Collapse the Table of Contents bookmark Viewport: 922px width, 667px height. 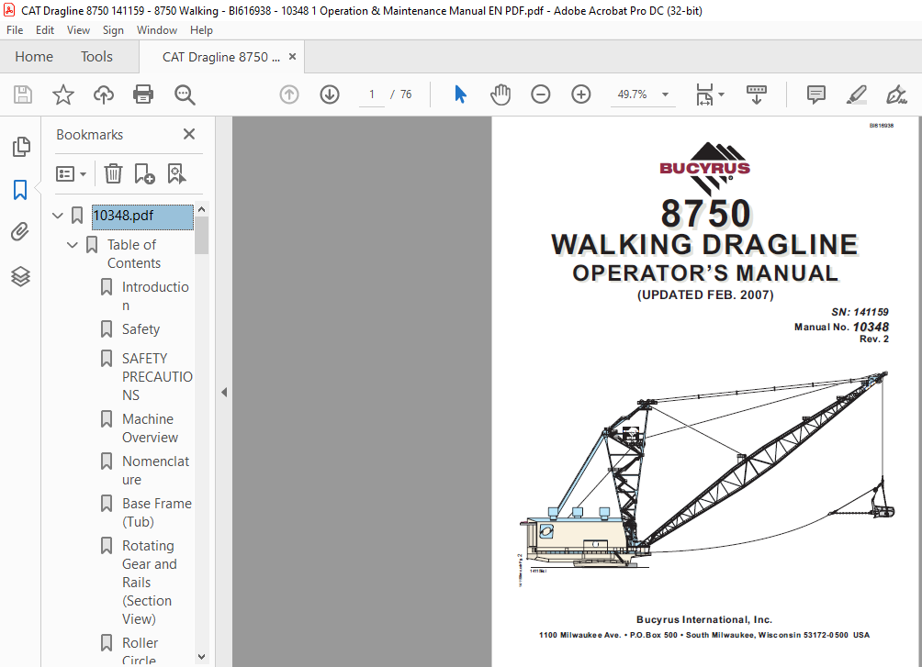(x=73, y=244)
